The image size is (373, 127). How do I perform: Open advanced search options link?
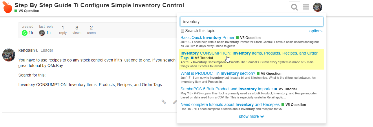tap(316, 31)
